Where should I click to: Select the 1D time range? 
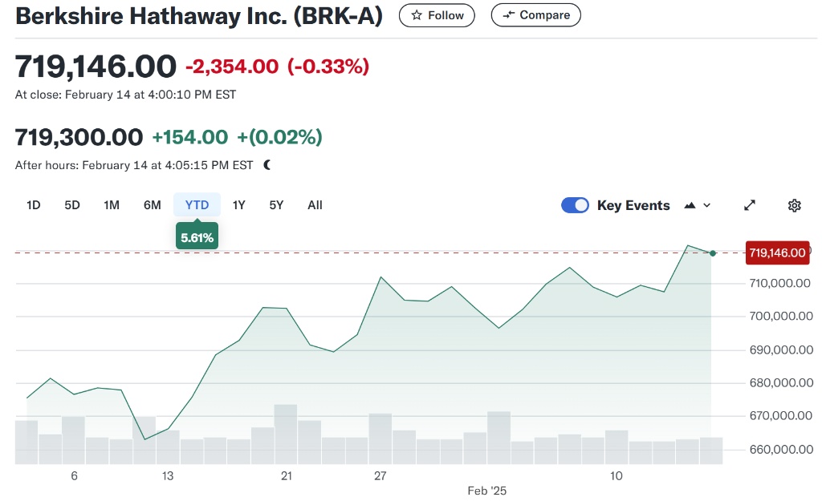coord(33,205)
